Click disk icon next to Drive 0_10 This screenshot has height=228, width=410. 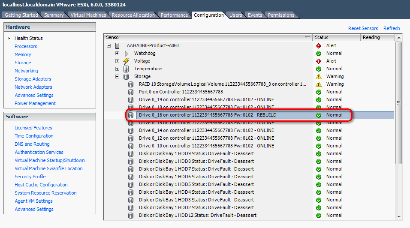coord(131,146)
